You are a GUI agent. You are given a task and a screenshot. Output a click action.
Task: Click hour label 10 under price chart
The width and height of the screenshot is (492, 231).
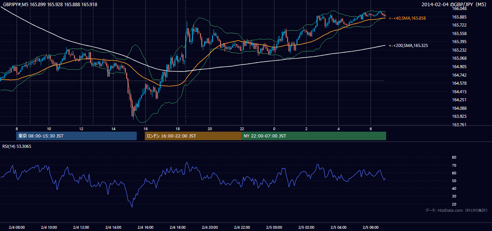pos(49,128)
